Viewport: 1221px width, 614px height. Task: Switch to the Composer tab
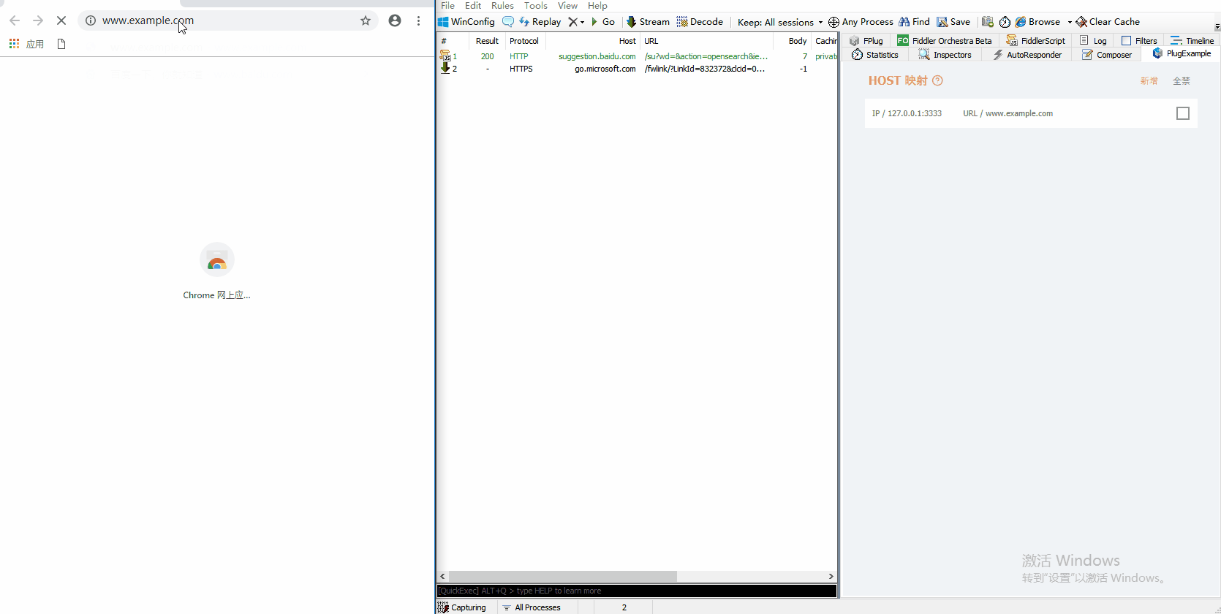(1107, 55)
